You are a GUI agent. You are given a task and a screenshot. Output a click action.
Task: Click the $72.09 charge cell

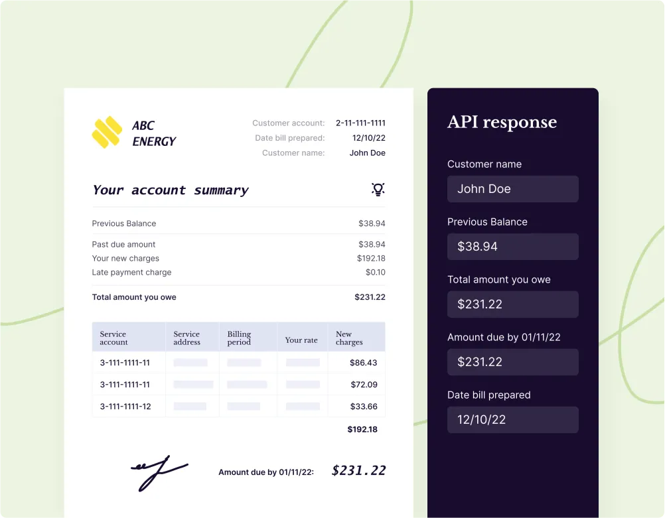(x=364, y=385)
